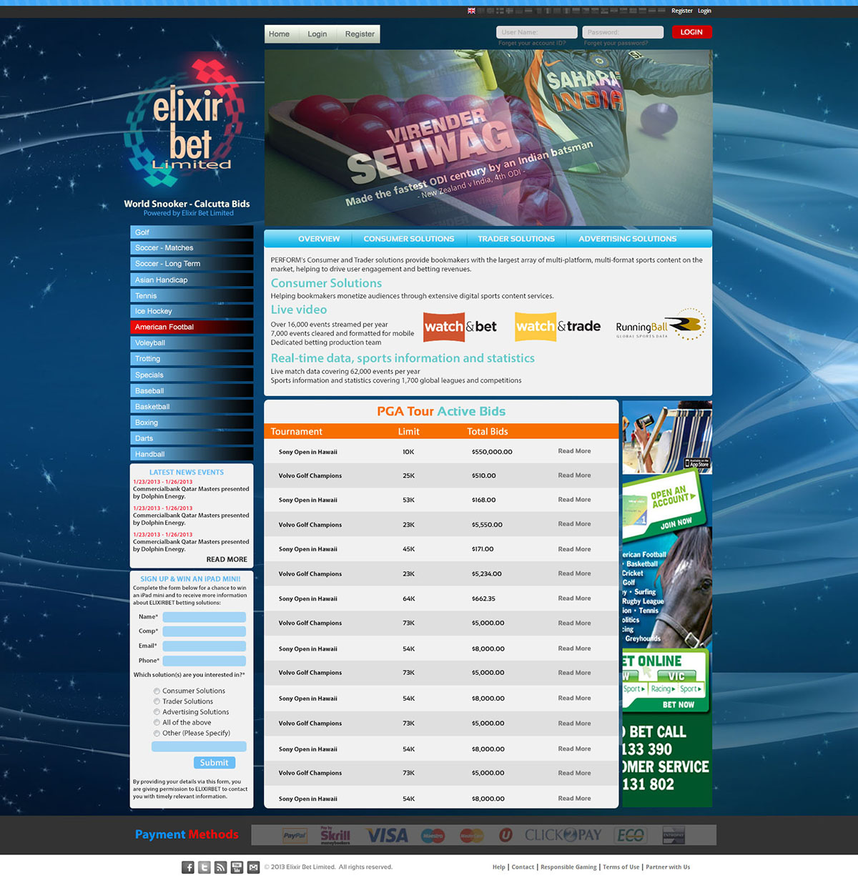Switch to the OVERVIEW tab
Image resolution: width=858 pixels, height=878 pixels.
click(319, 239)
